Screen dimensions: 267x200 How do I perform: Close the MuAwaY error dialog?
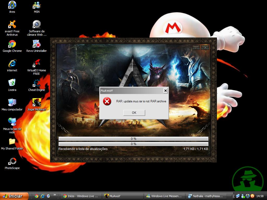tap(165, 91)
